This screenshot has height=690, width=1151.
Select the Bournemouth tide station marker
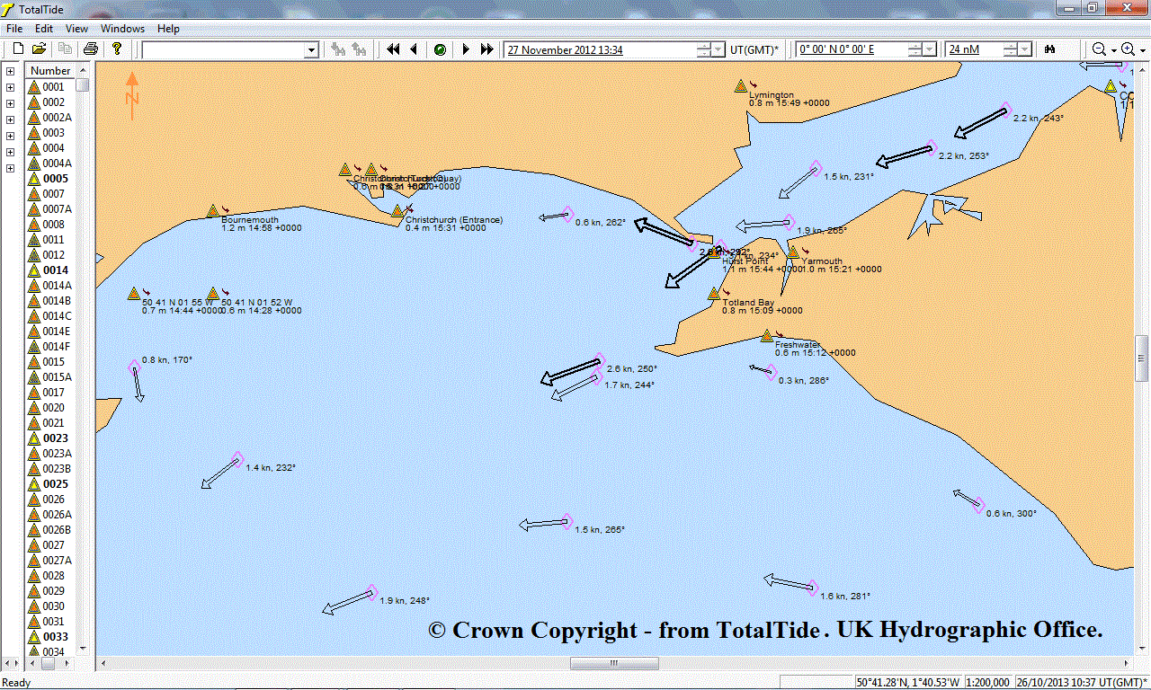point(213,211)
